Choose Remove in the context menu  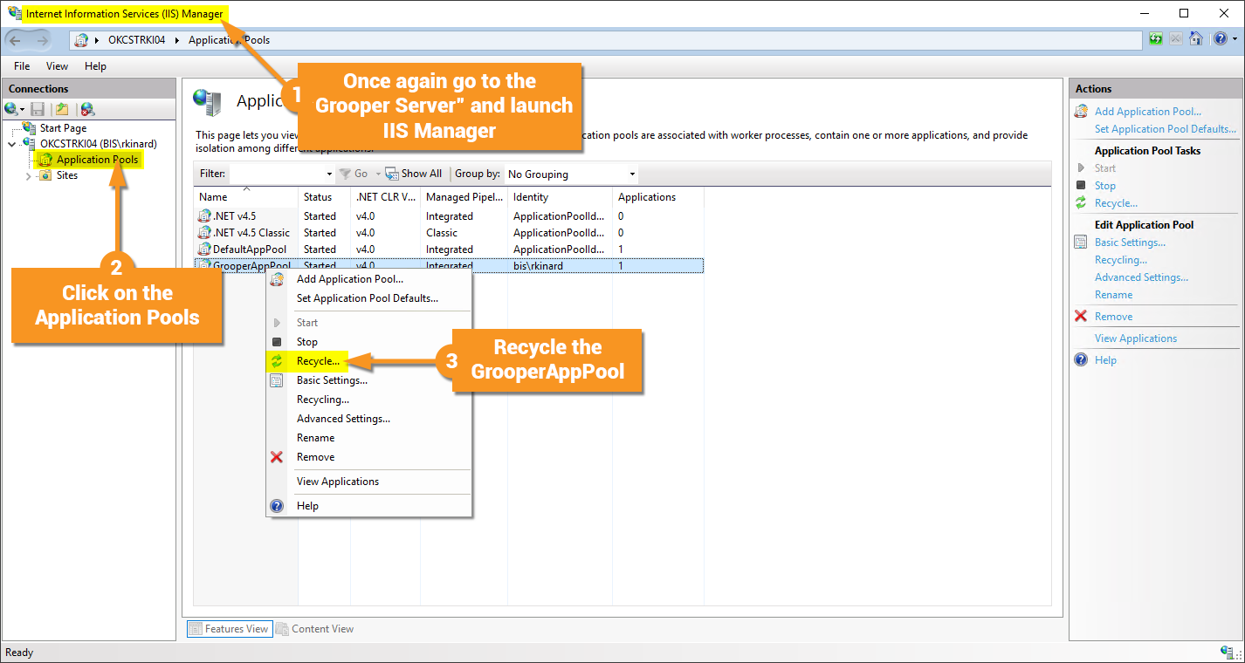(x=369, y=457)
